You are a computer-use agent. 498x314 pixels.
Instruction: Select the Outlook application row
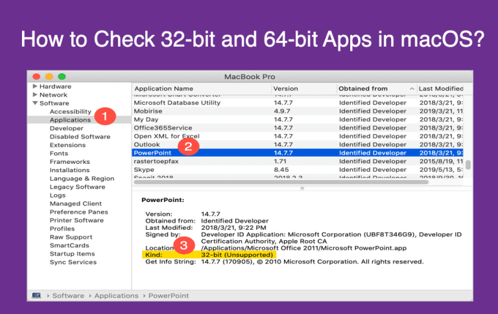(x=297, y=144)
